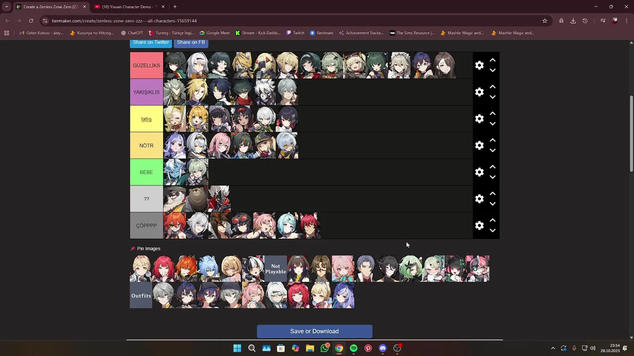Go back to previous page
The height and width of the screenshot is (356, 634).
click(7, 21)
